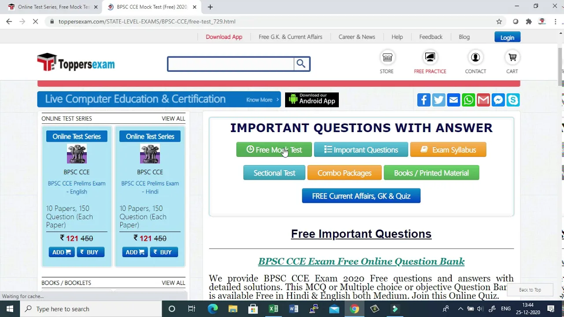Click VIEW ALL for Books / Booklets

click(173, 283)
